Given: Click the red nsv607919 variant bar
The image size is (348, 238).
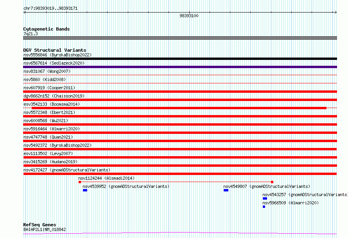Looking at the screenshot, I should 180,92.
